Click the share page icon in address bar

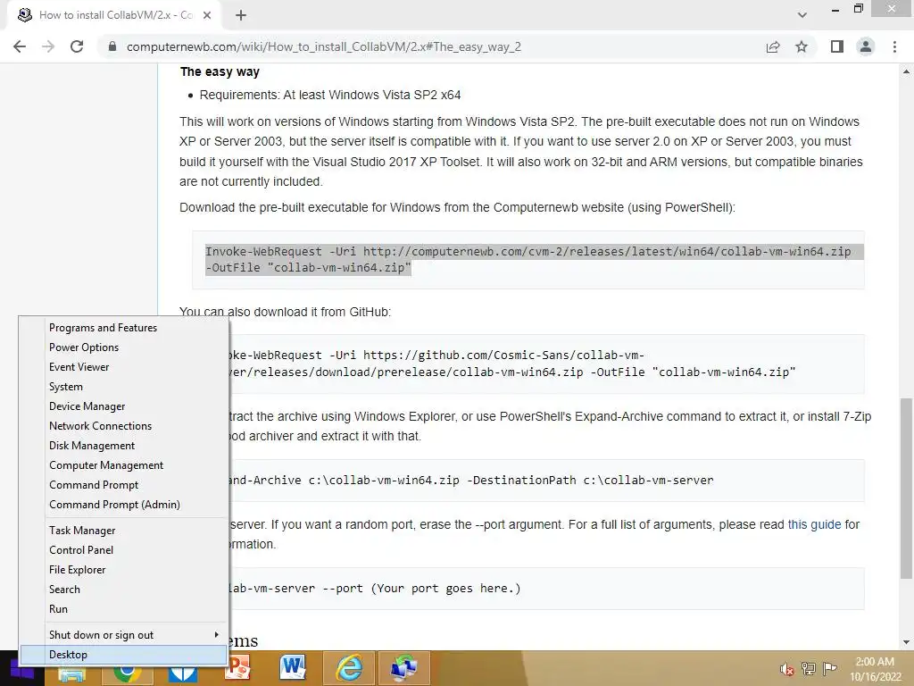point(773,46)
